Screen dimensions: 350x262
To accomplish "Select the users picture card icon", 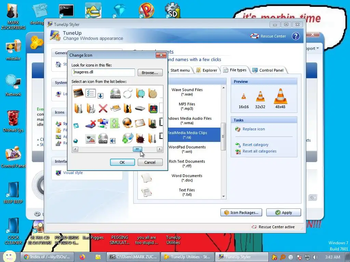I will (91, 139).
